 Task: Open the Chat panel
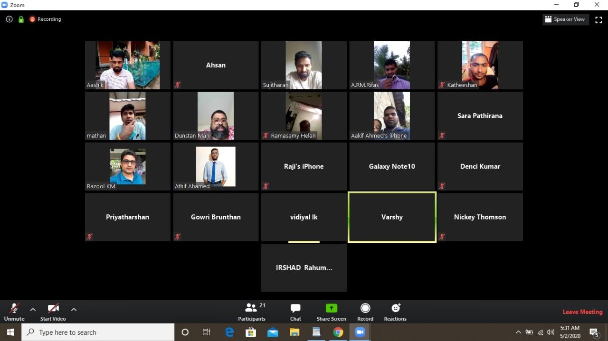295,312
